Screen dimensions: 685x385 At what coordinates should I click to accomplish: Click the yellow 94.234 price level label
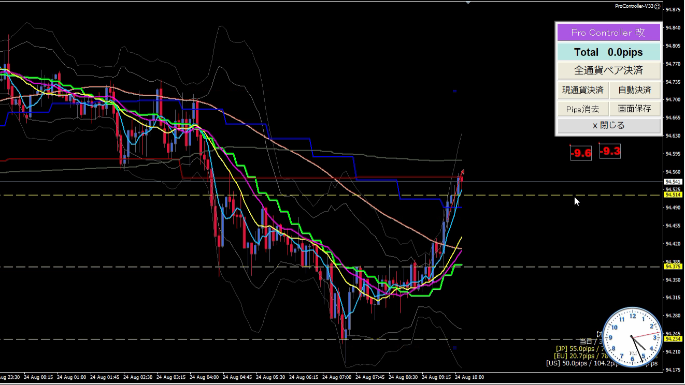673,338
